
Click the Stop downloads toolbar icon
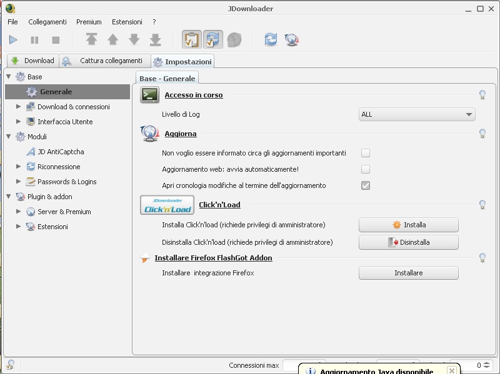pos(56,40)
